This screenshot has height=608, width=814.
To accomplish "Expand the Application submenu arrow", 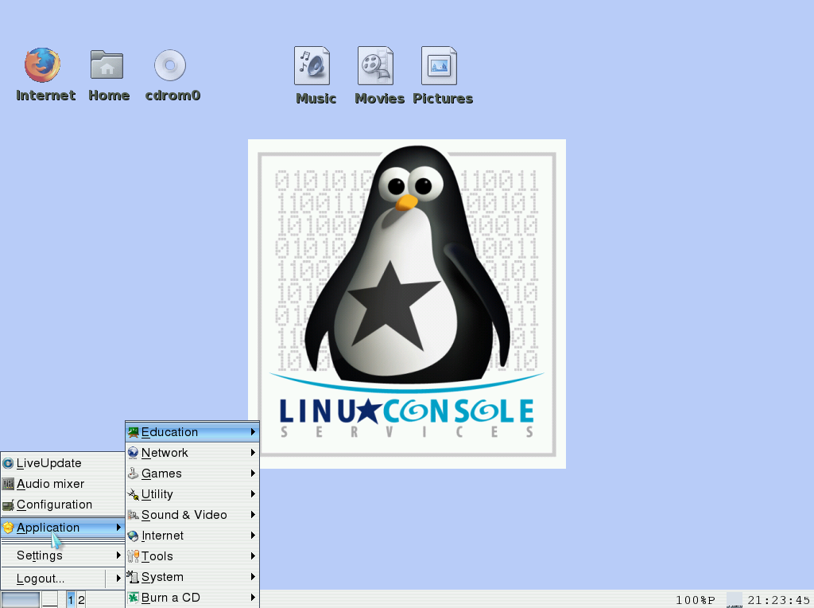I will click(118, 528).
